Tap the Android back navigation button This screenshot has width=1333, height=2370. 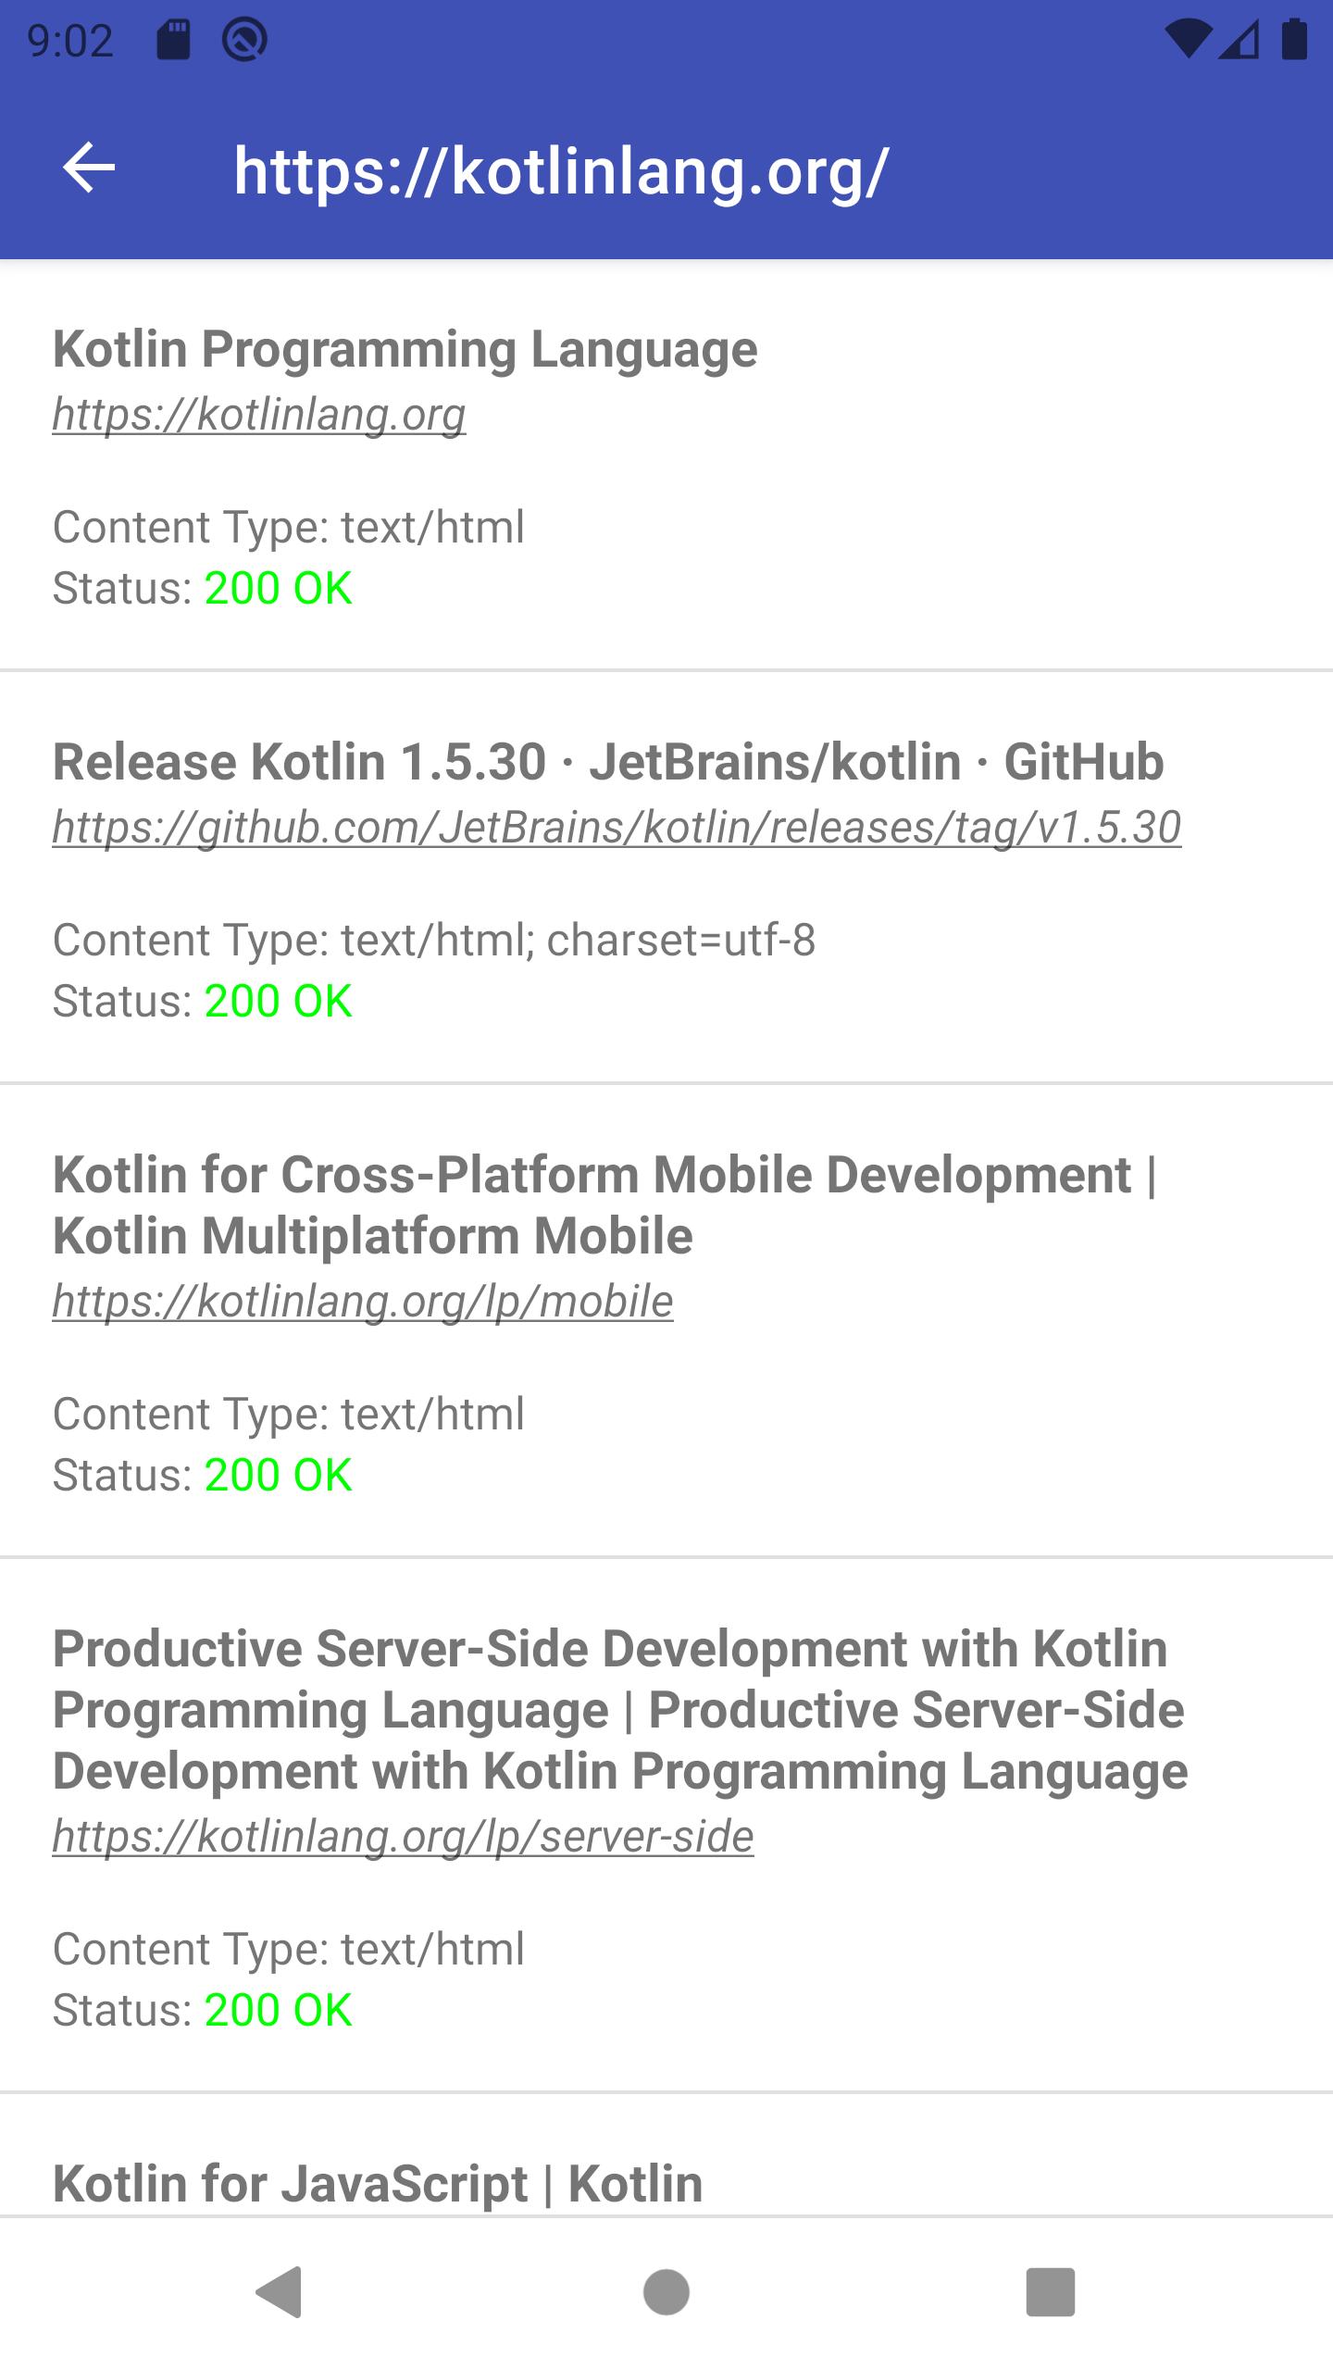pos(280,2292)
